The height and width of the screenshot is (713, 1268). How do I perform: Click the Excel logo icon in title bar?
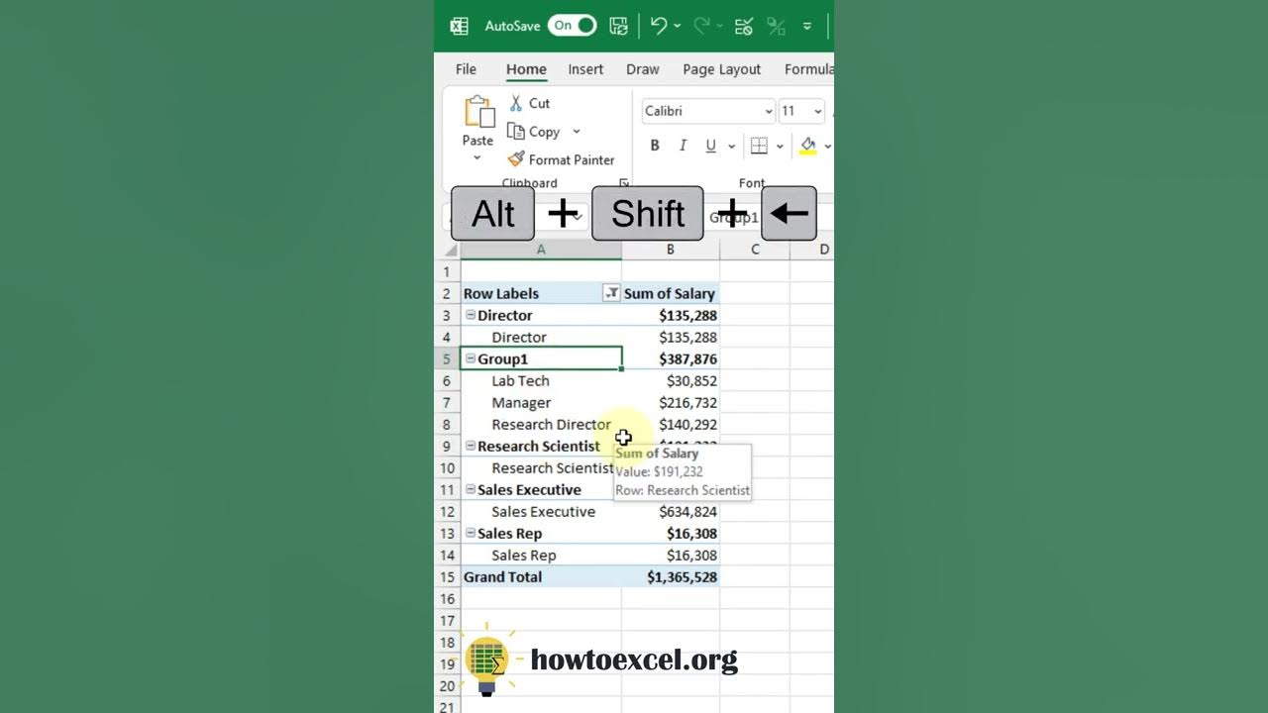[459, 27]
